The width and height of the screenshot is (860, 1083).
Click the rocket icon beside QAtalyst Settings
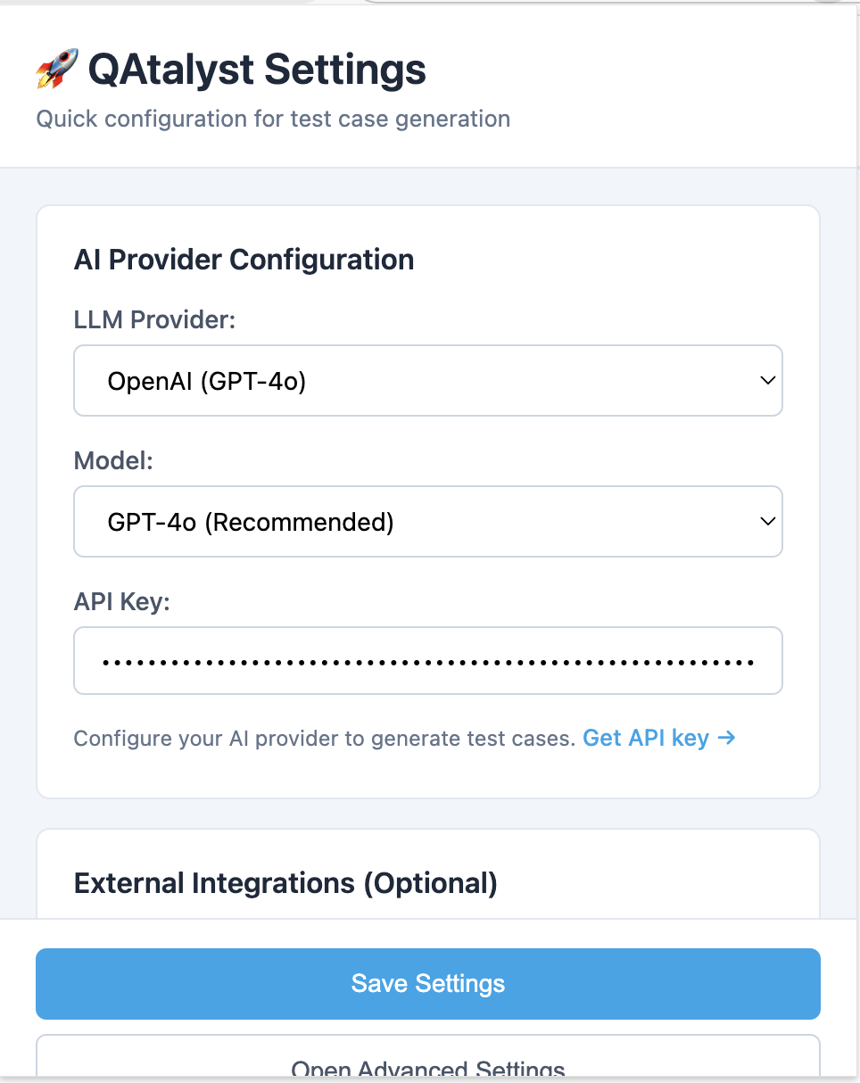pos(58,68)
